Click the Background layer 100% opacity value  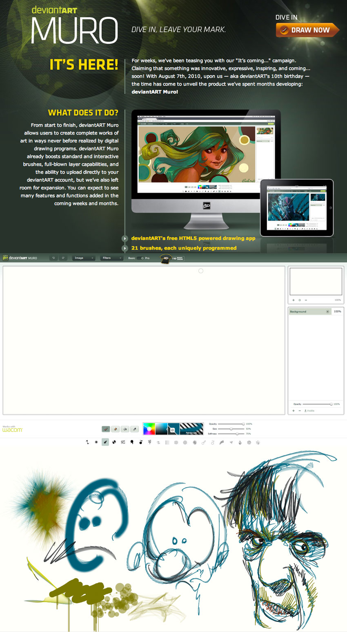click(x=338, y=312)
